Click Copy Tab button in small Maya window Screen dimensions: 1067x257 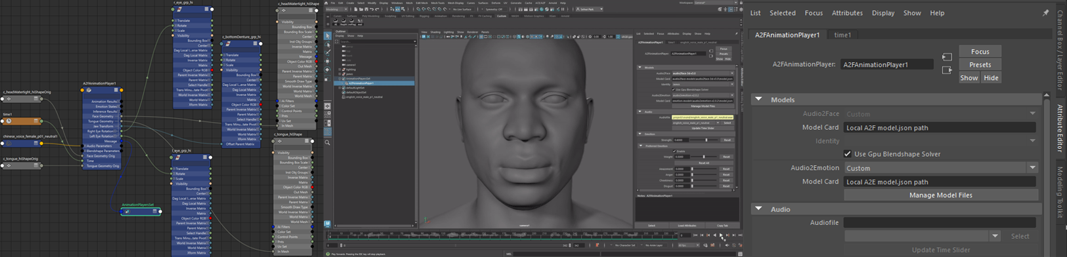pos(722,226)
